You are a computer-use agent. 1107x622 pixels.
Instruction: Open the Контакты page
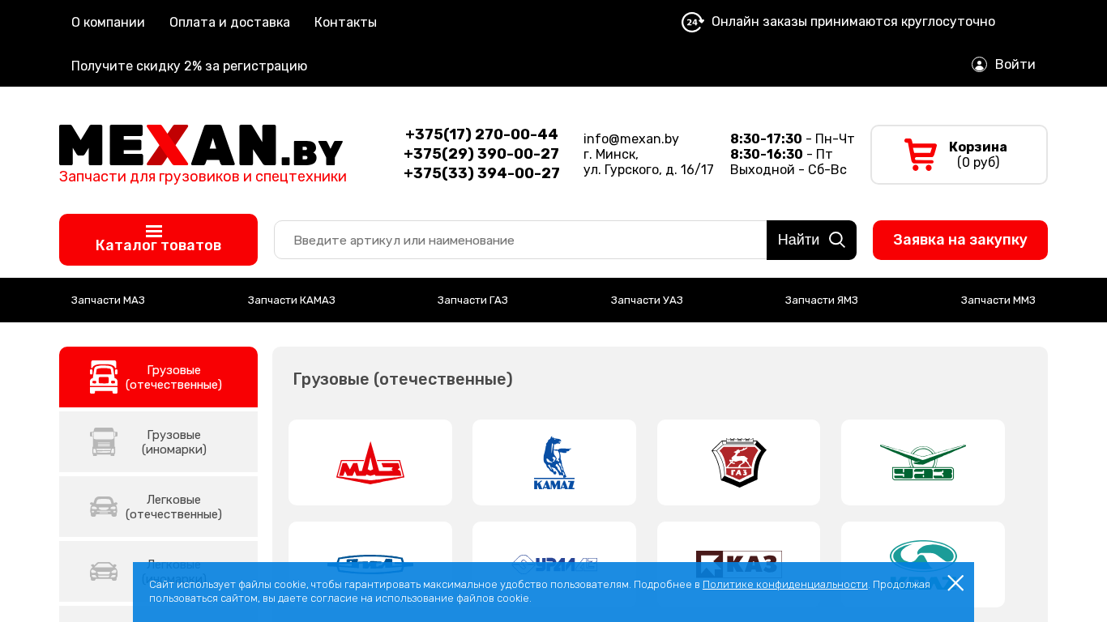pos(345,22)
